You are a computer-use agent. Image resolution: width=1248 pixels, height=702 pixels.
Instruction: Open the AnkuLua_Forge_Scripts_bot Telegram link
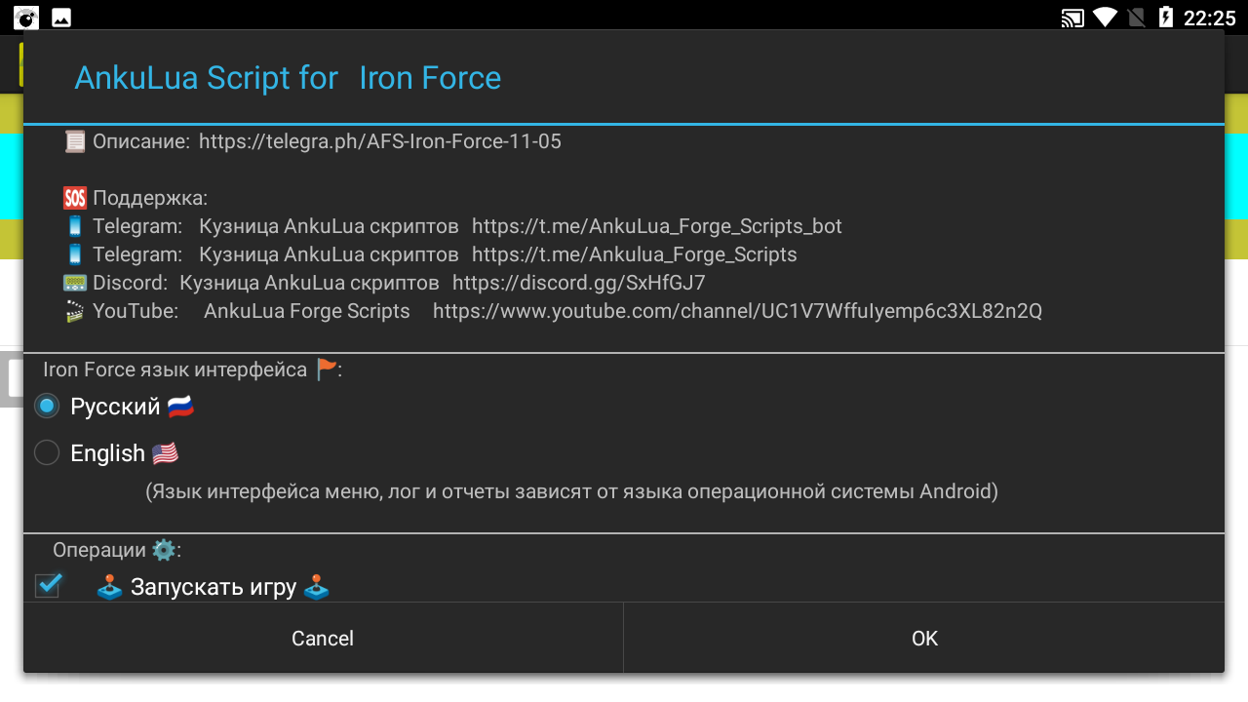[656, 226]
